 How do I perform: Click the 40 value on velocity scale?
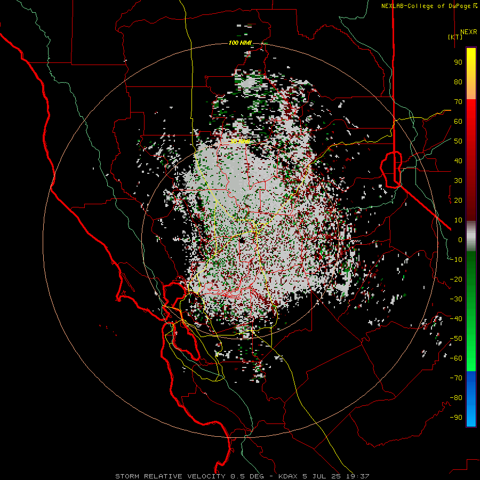pos(458,161)
